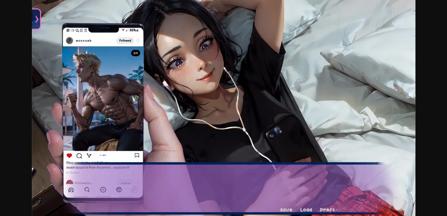Select the active carousel dot indicator
447x216 pixels.
pyautogui.click(x=104, y=155)
